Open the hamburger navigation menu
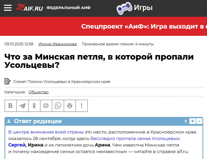 [x=8, y=8]
